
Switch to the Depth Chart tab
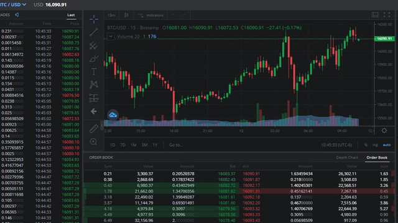[x=347, y=157]
